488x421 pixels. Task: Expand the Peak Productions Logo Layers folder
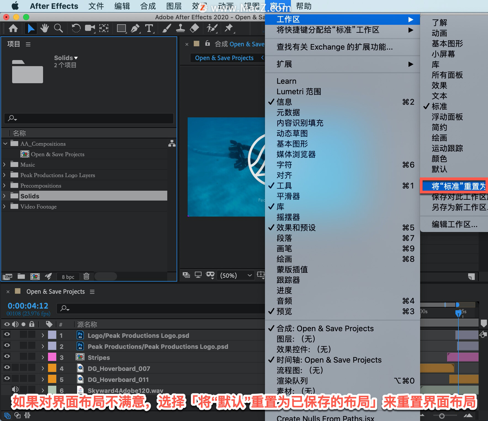(4, 175)
